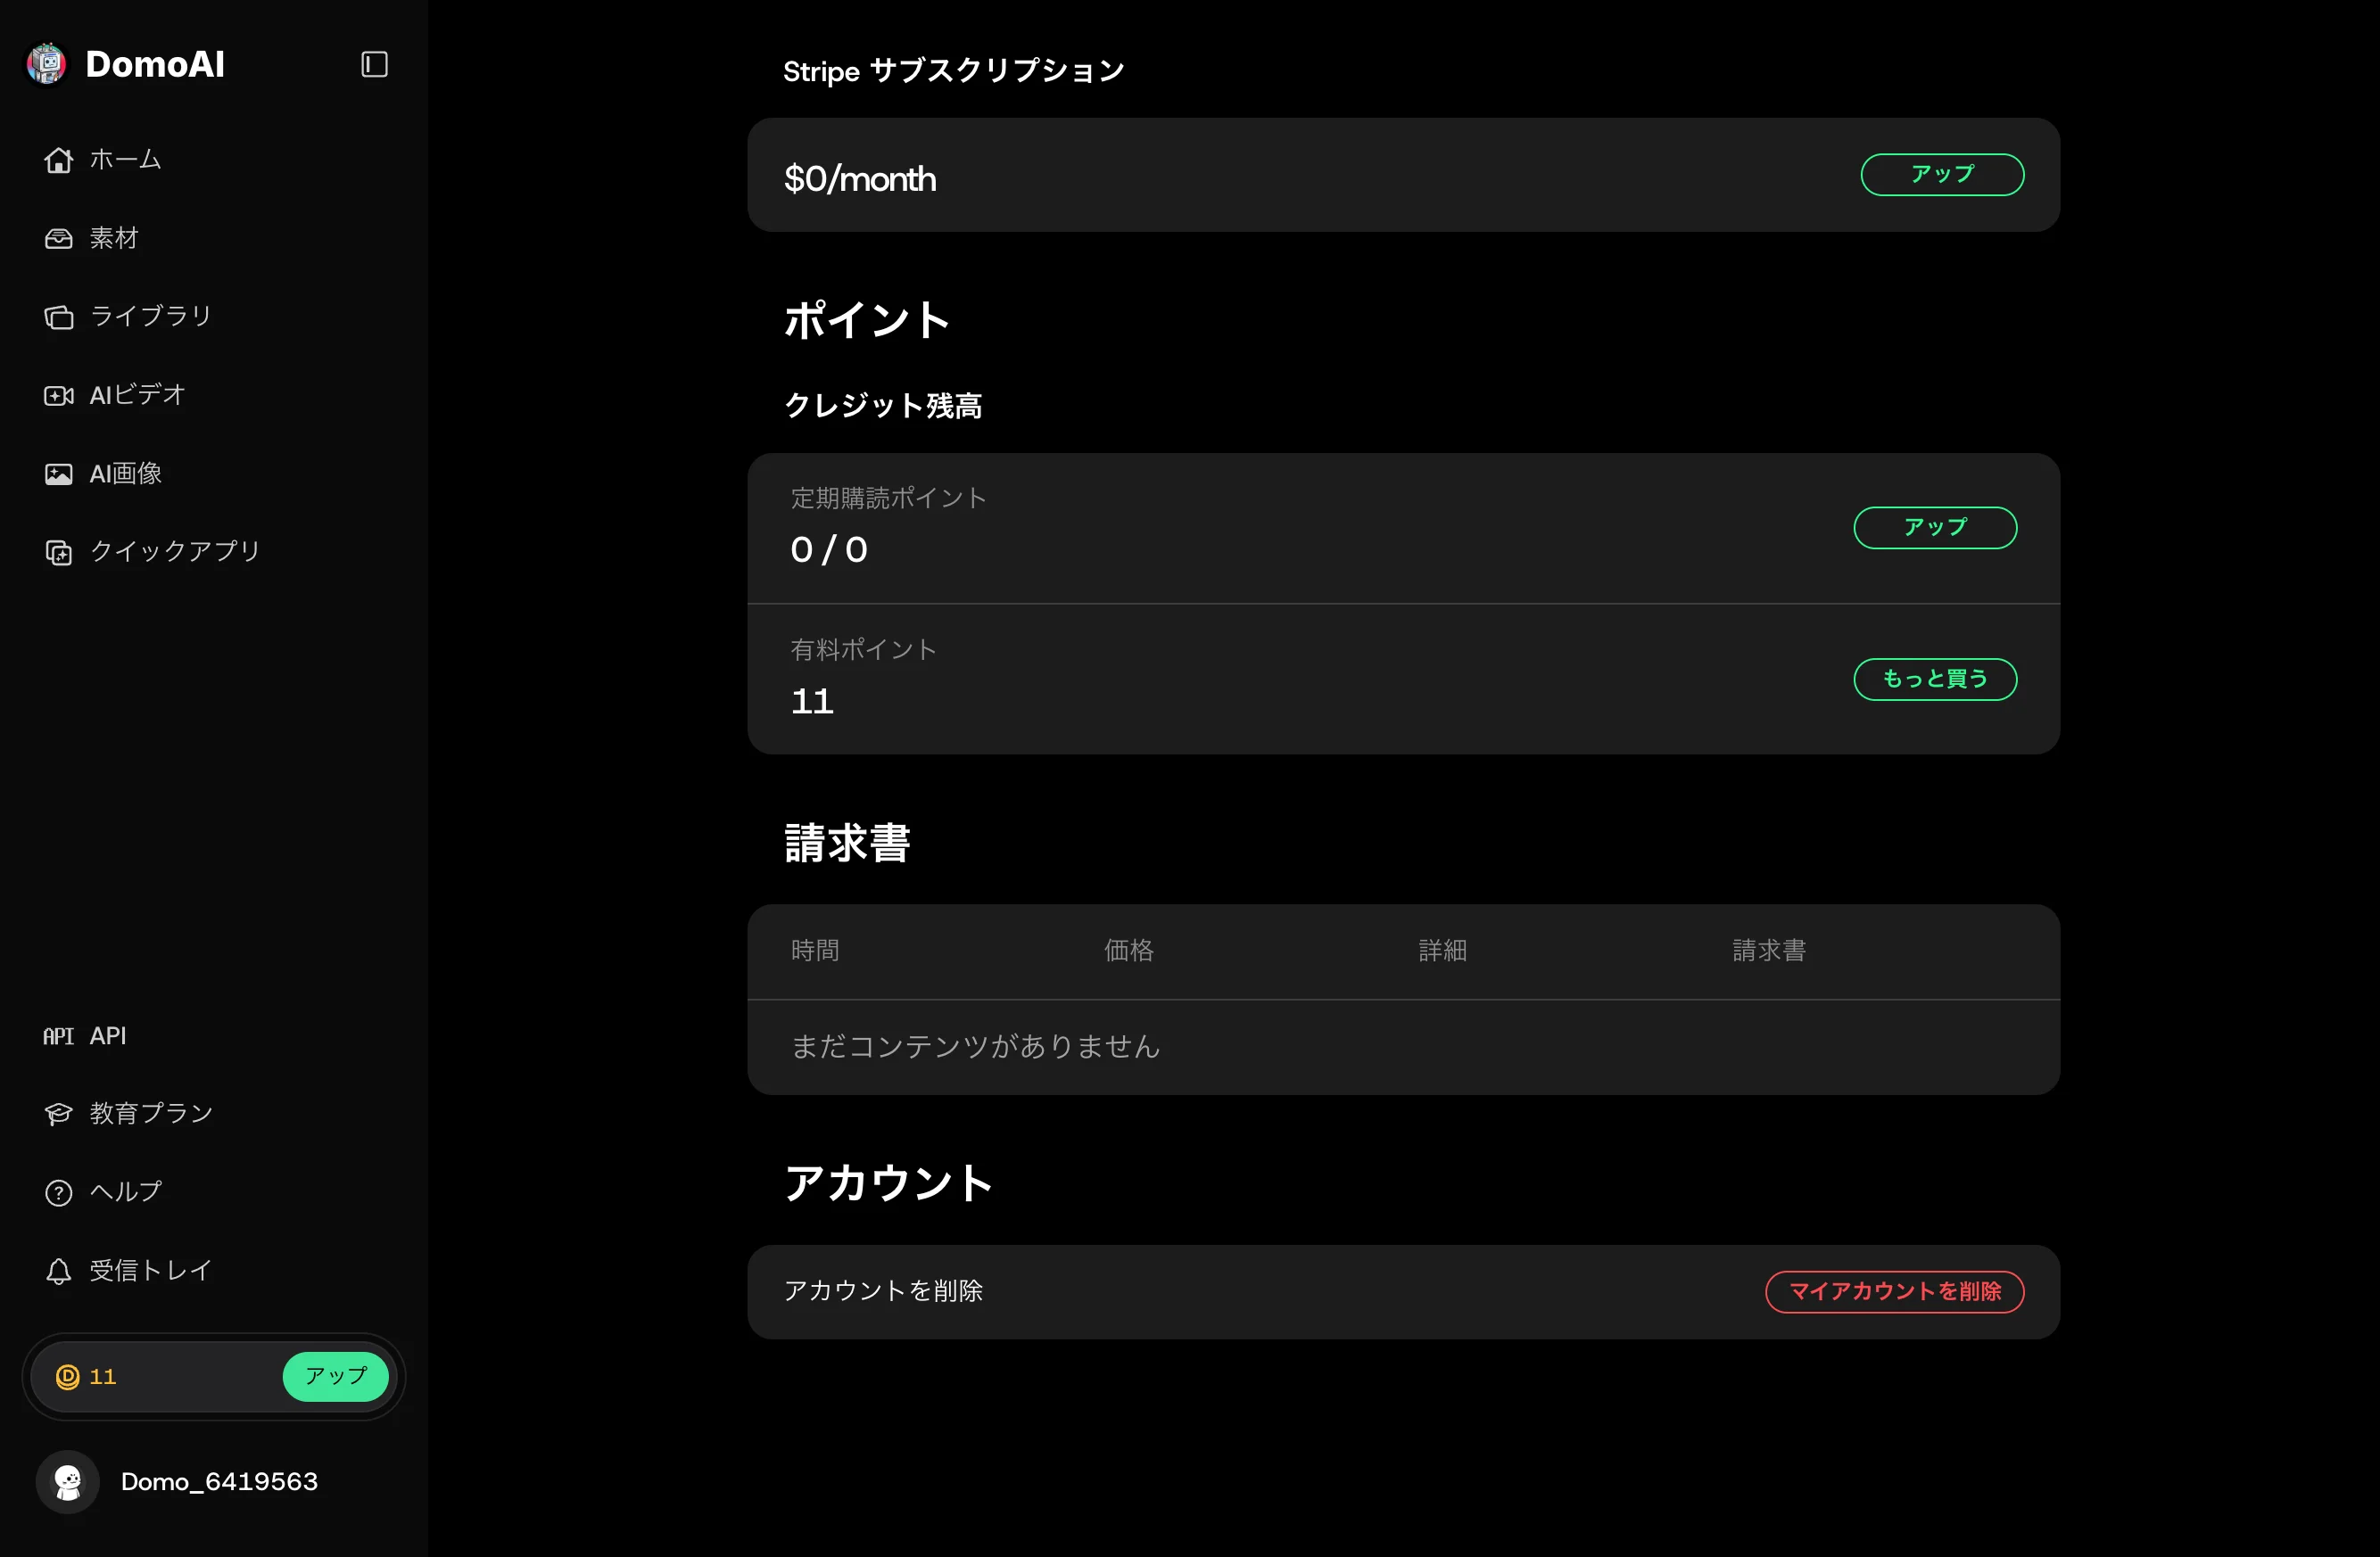Open ライブラリ in the sidebar

151,317
